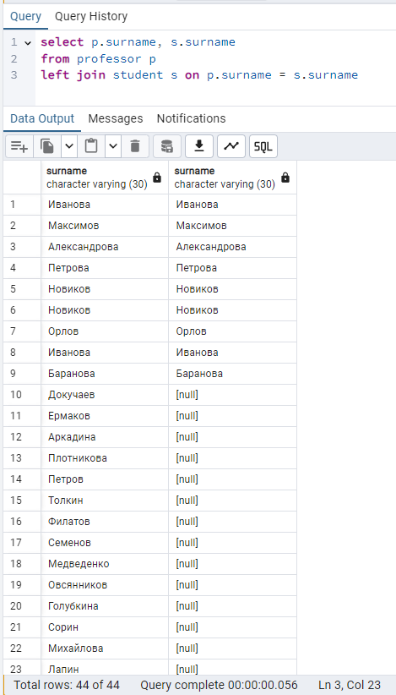Click the Add row icon

[x=19, y=146]
